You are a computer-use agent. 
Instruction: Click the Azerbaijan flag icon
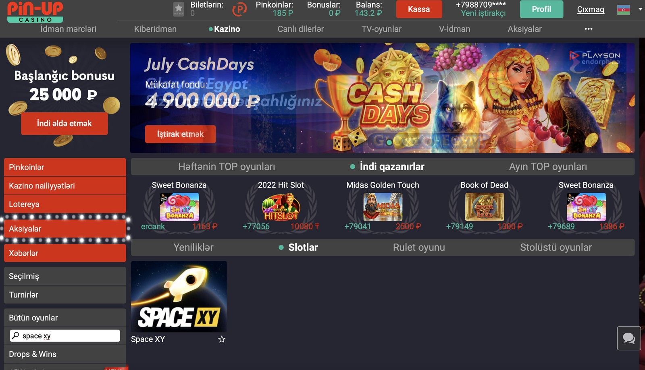click(x=624, y=10)
